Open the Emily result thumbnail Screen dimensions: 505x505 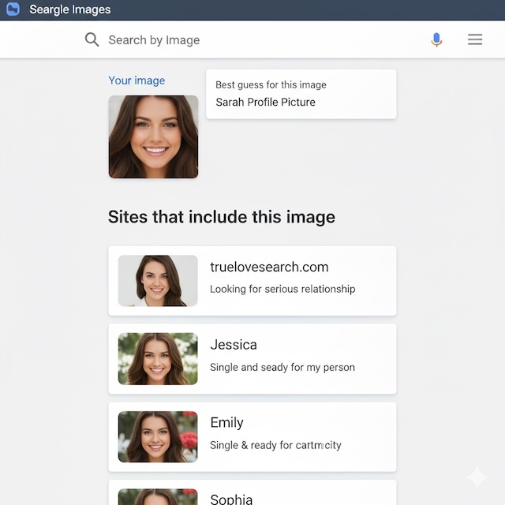(x=158, y=436)
